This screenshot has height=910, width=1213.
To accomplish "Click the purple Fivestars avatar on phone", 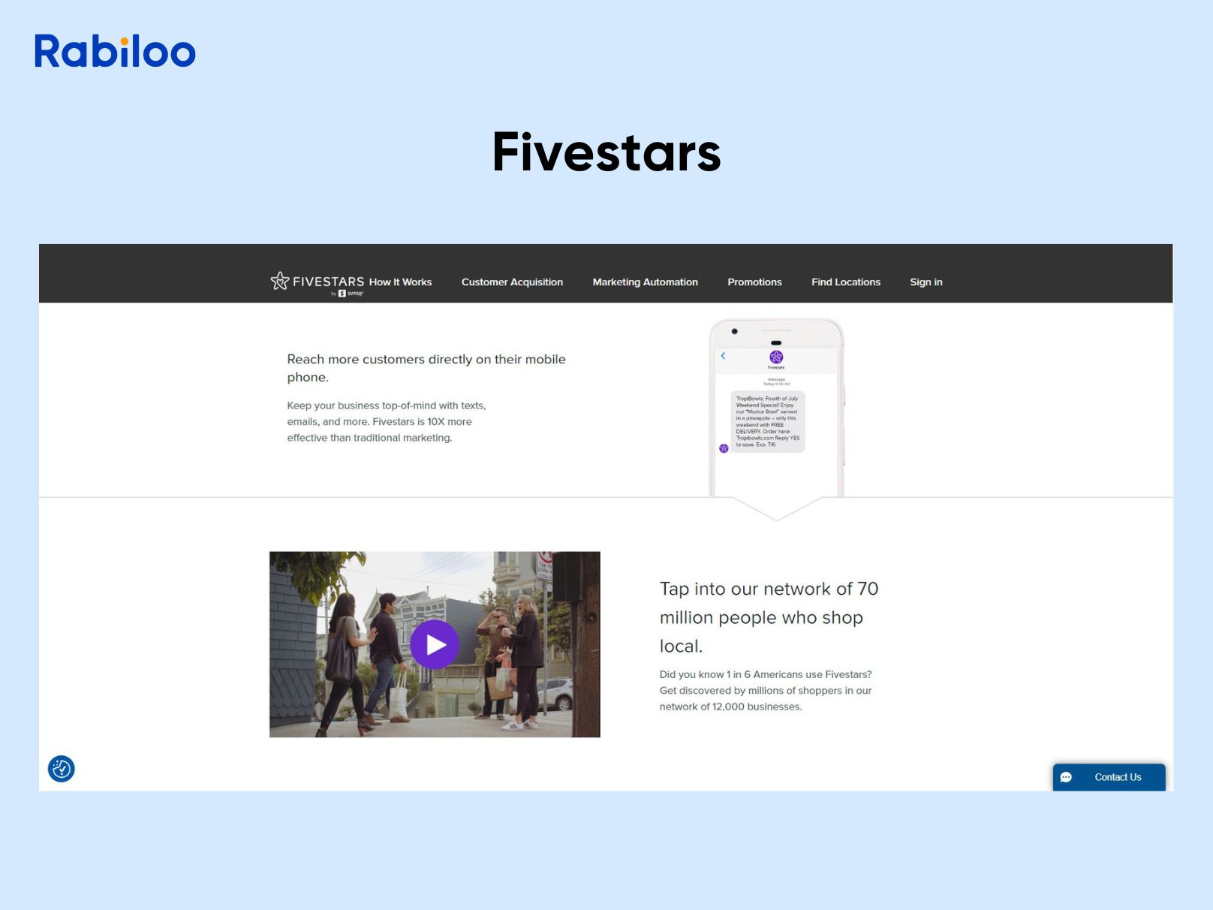I will pyautogui.click(x=776, y=357).
